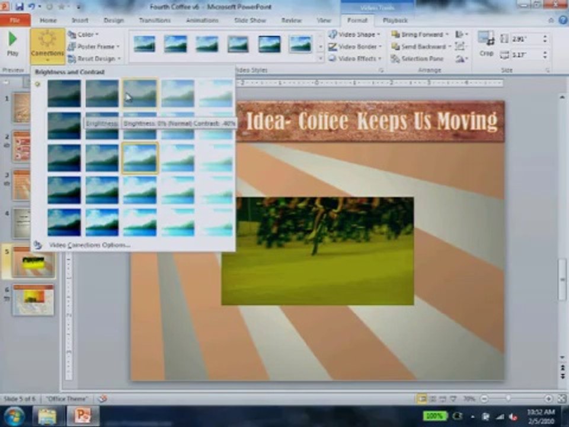The image size is (569, 427).
Task: Select the Crop tool
Action: click(x=486, y=44)
